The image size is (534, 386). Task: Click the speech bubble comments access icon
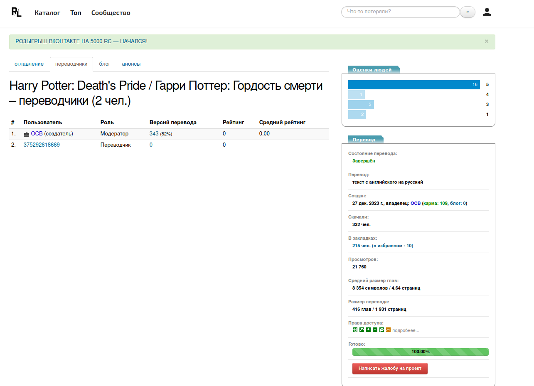coord(381,330)
